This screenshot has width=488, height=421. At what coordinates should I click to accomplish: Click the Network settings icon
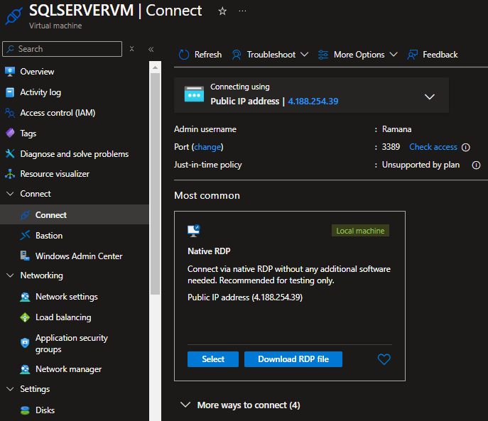click(x=25, y=297)
